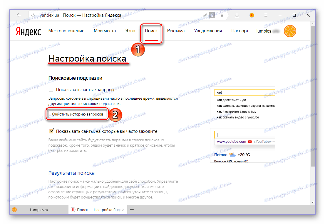Viewport: 325px width, 224px height.
Task: Click the orange lightning extension icon
Action: (252, 15)
